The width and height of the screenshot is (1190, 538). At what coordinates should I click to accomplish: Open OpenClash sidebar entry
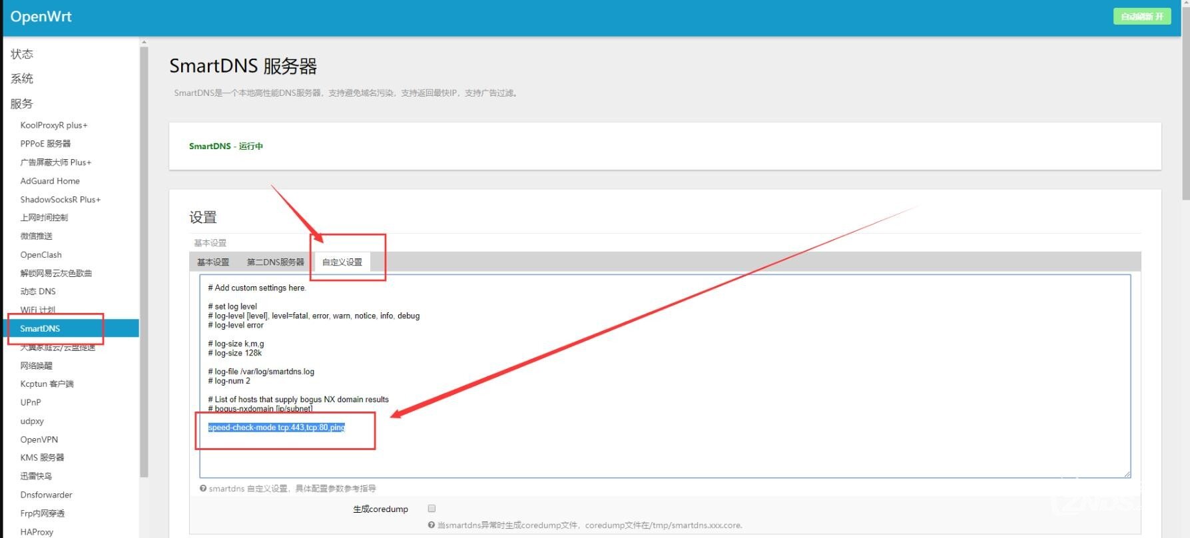coord(41,255)
